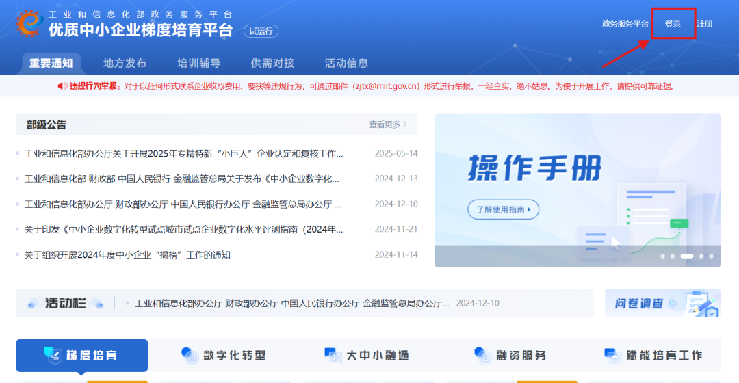Click the 活动栏 label

pyautogui.click(x=66, y=303)
